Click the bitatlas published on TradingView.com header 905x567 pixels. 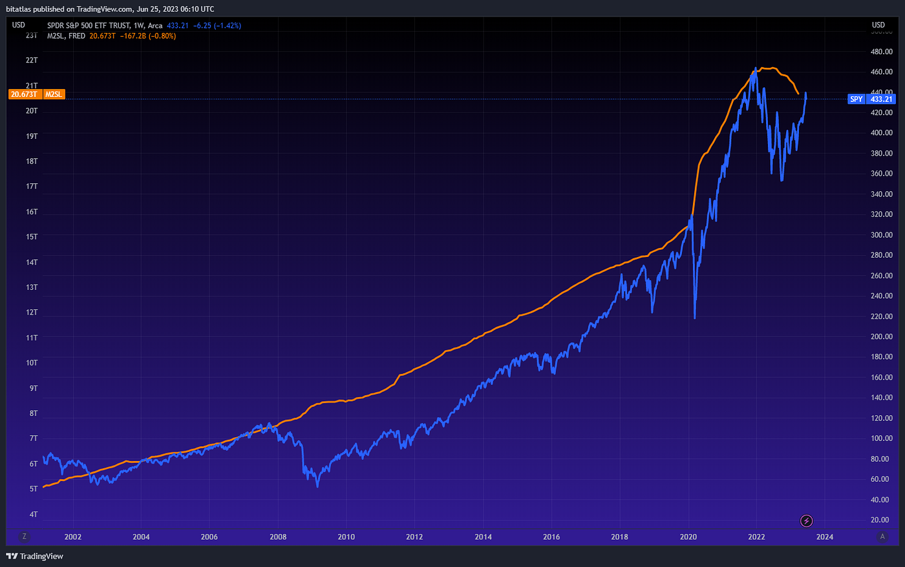(x=110, y=9)
